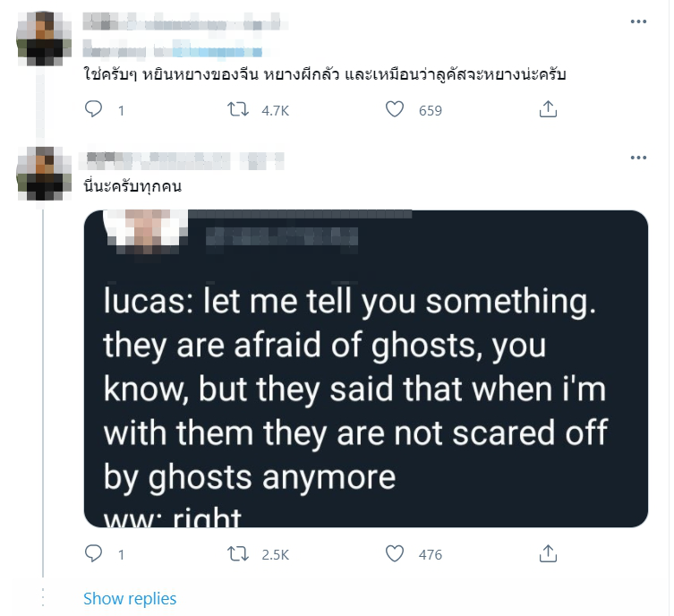The image size is (674, 616).
Task: Share the first tweet
Action: point(548,109)
